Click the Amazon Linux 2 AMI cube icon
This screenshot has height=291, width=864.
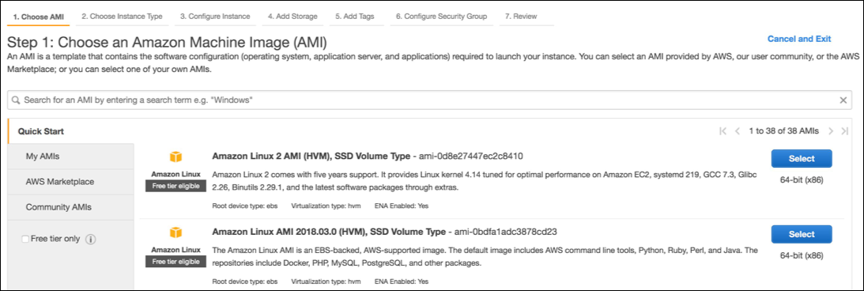click(x=175, y=157)
